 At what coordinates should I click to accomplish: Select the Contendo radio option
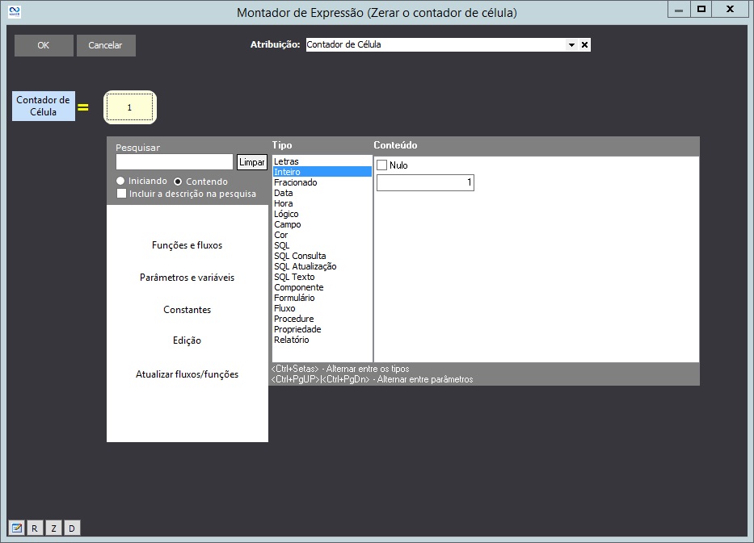coord(178,182)
